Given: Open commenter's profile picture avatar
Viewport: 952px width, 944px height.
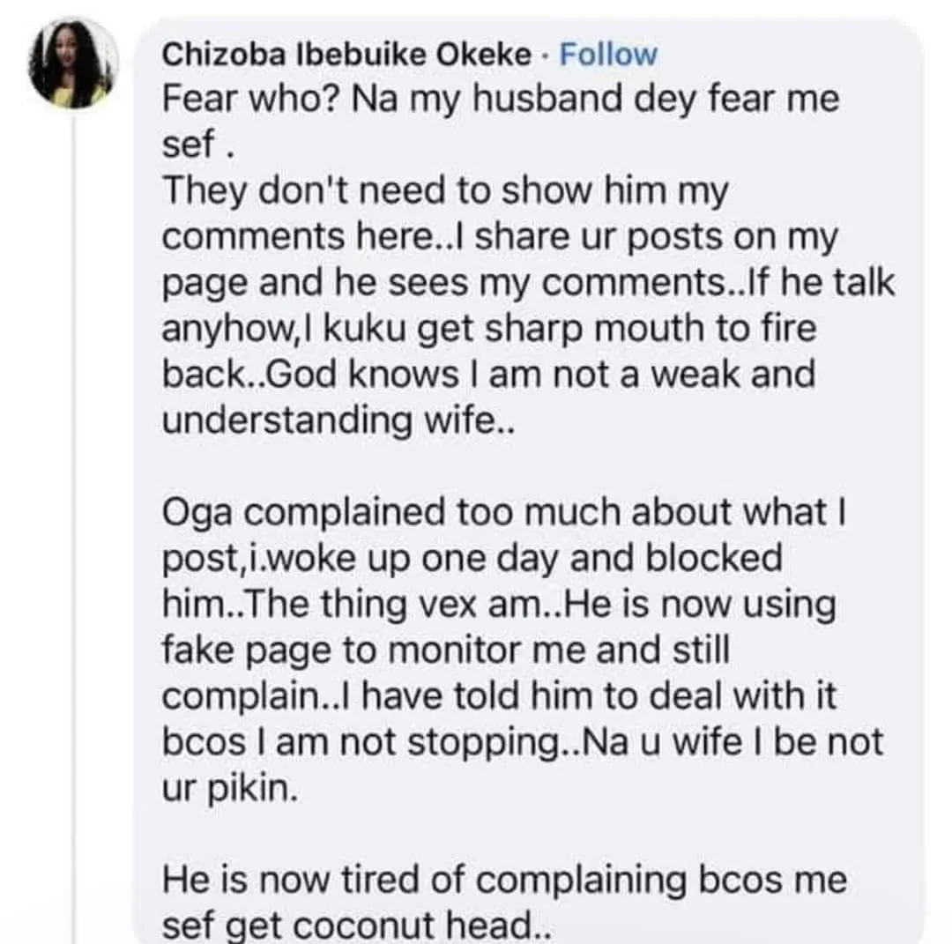Looking at the screenshot, I should point(74,63).
